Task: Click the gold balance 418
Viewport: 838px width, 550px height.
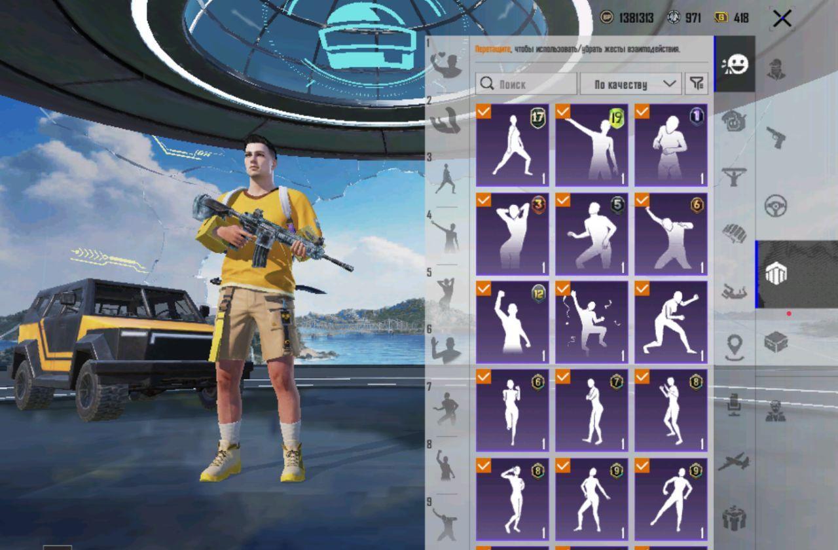Action: (x=741, y=18)
